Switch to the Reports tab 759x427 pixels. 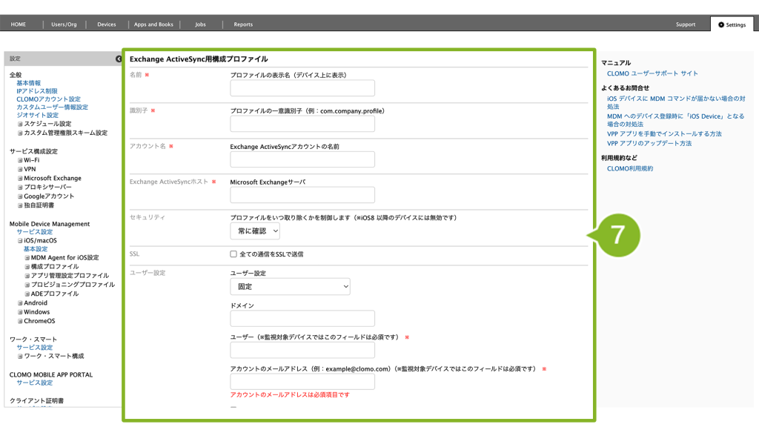pyautogui.click(x=243, y=24)
